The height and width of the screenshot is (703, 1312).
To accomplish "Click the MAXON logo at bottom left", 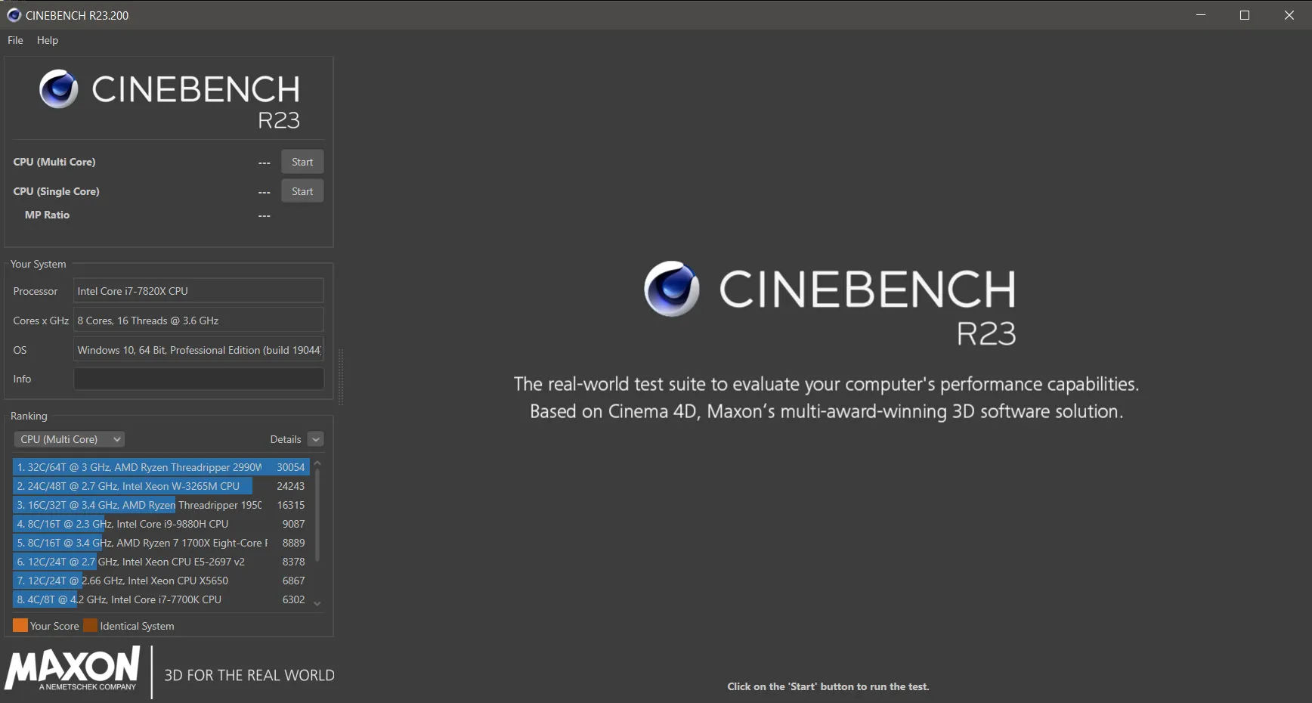I will [x=73, y=669].
